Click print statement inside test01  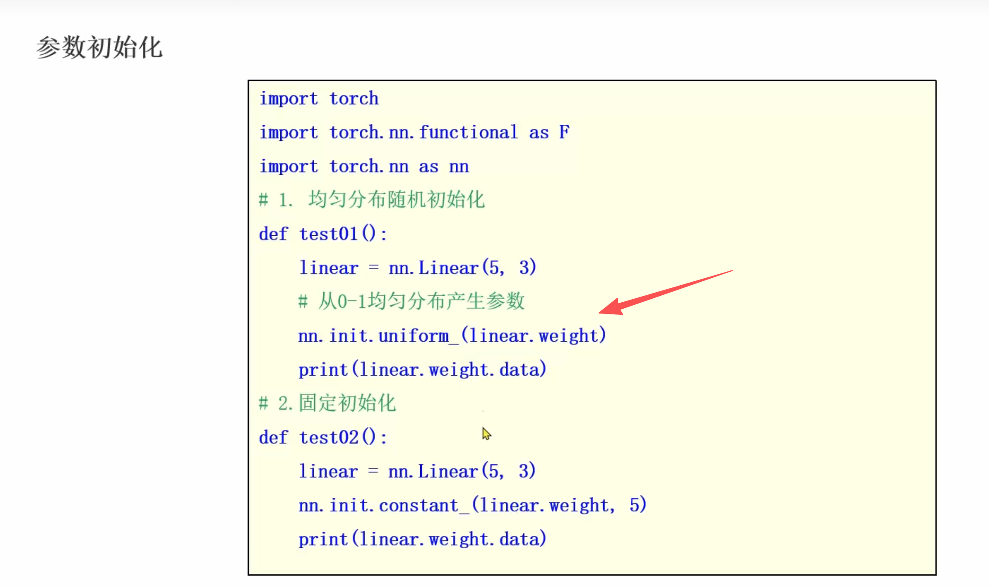[422, 370]
